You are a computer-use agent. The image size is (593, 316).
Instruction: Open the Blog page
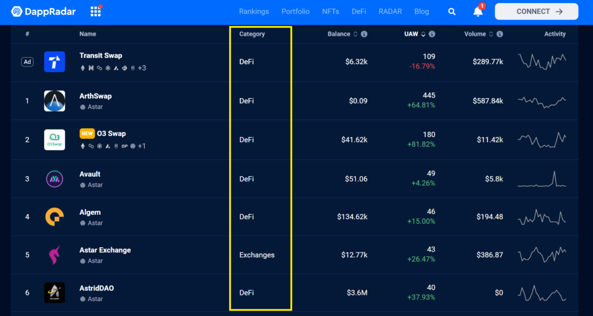[422, 12]
